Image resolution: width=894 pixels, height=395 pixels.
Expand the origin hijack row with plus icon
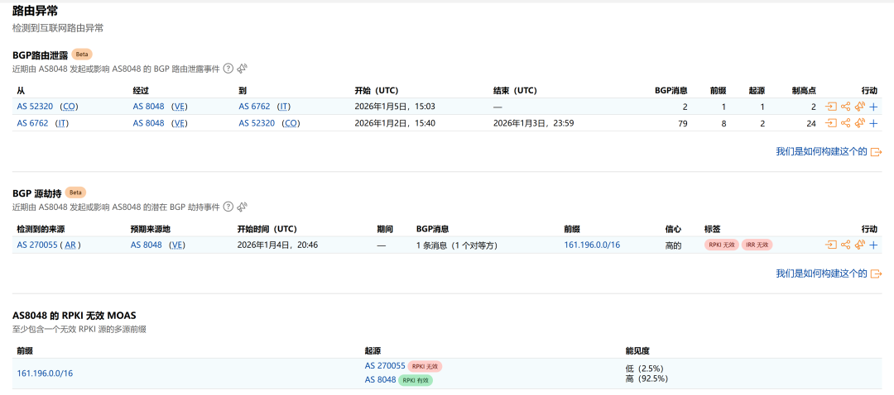(873, 245)
